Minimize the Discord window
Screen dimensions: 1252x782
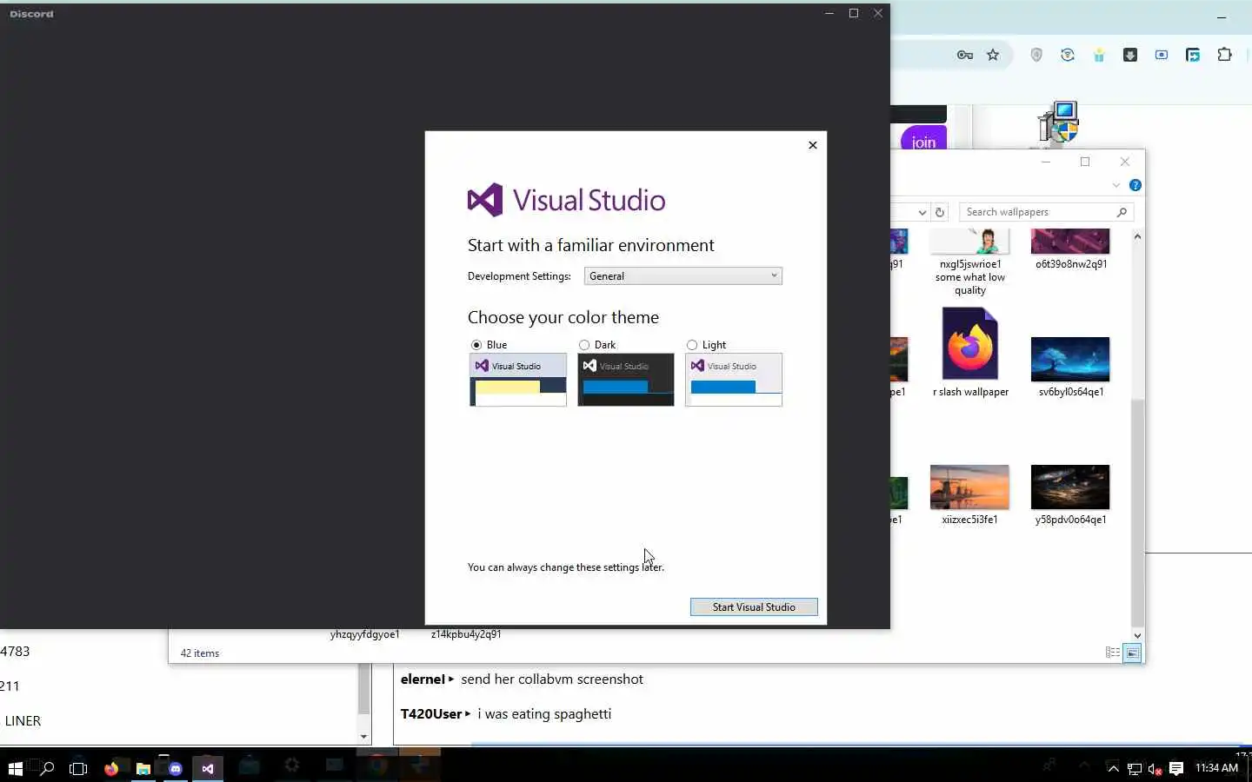[829, 13]
